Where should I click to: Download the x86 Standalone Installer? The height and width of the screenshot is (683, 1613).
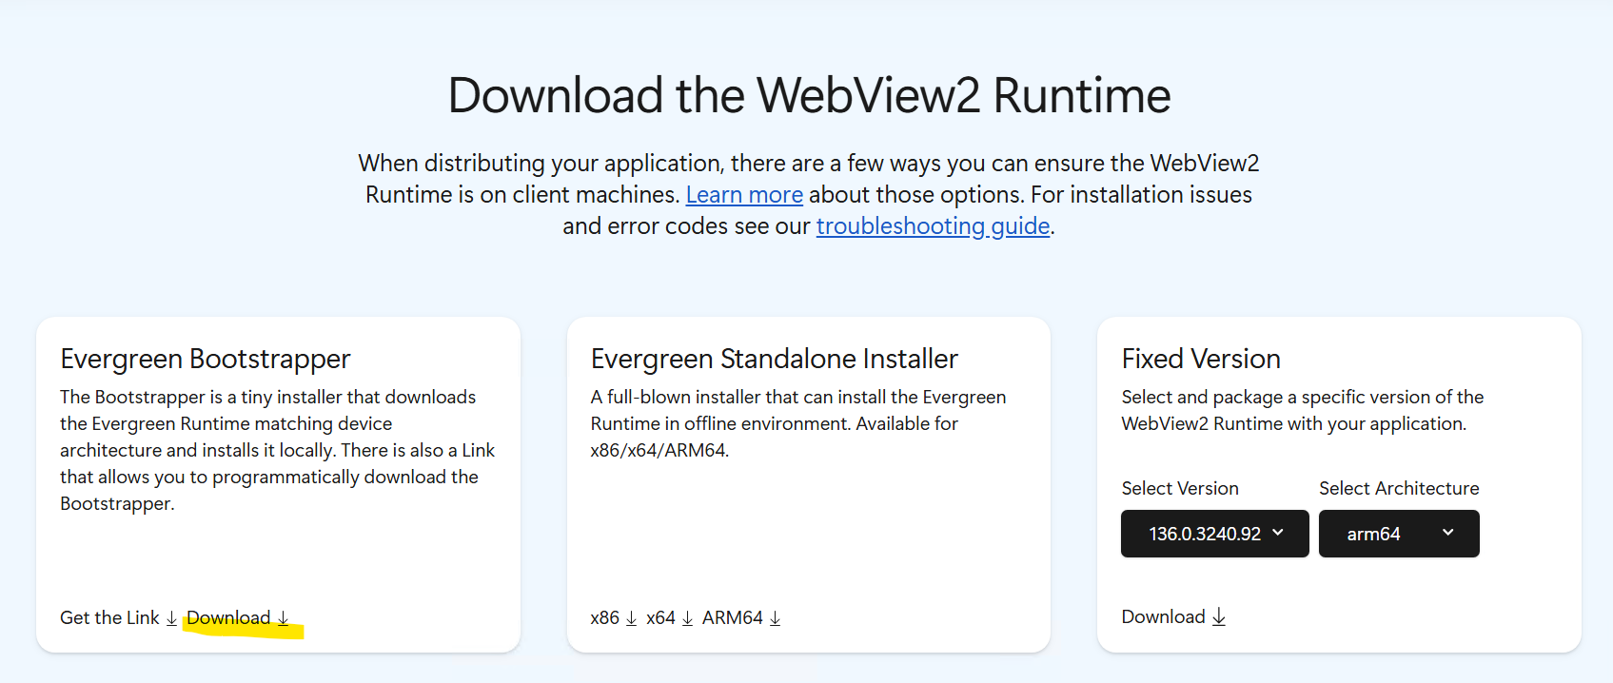click(x=614, y=617)
